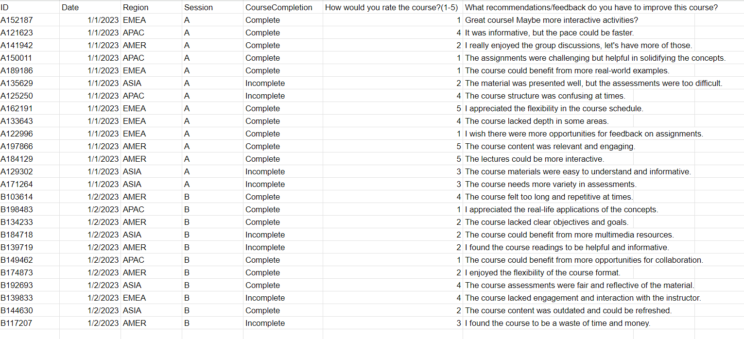The image size is (744, 339).
Task: Click cell containing ID A152187
Action: coord(29,20)
